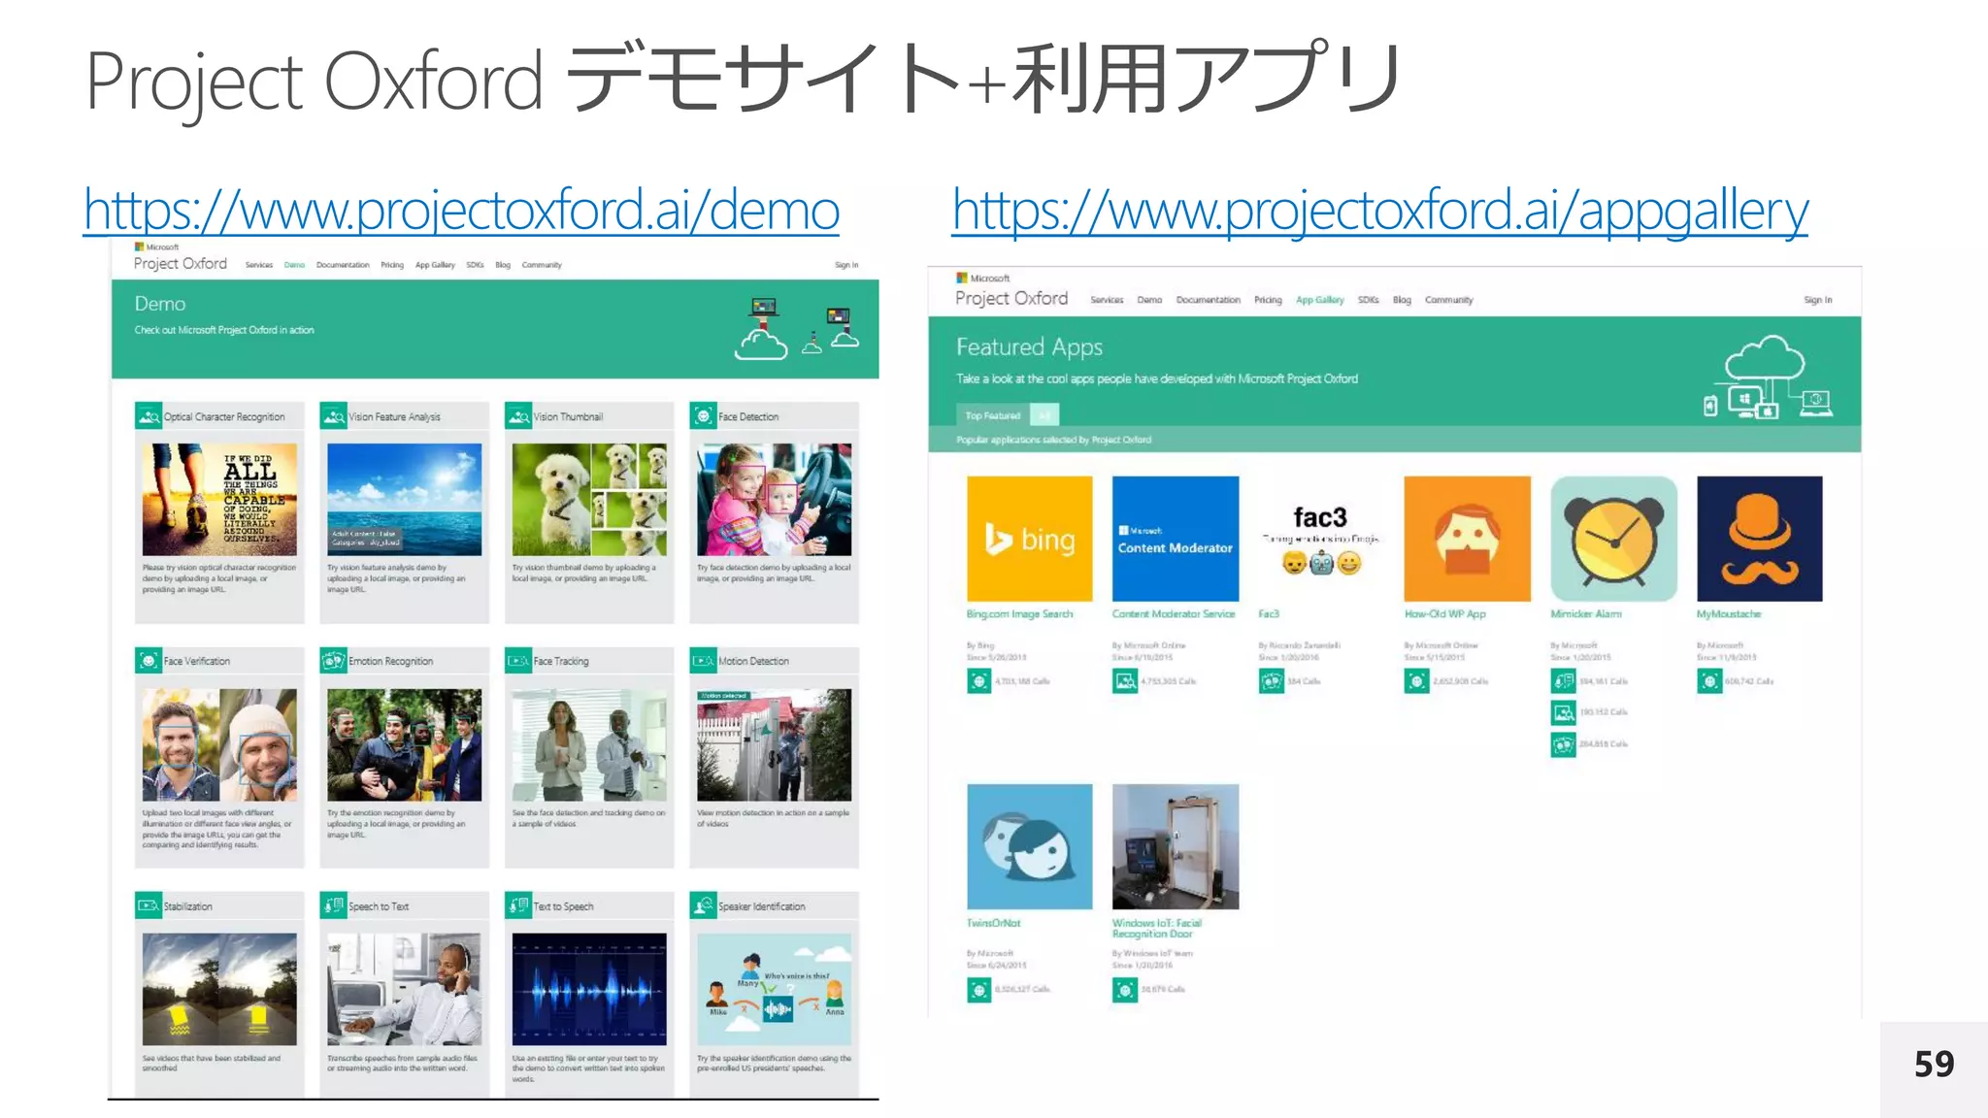The image size is (1988, 1118).
Task: Click the Bing.com Image Search link
Action: coord(1019,614)
